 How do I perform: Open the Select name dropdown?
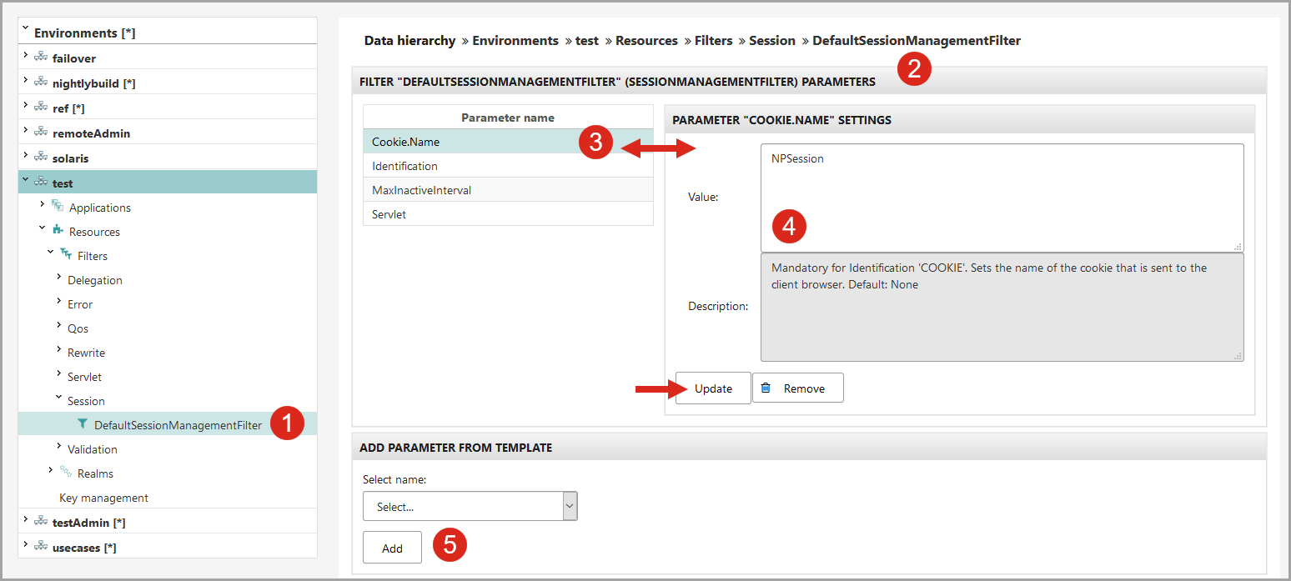click(x=470, y=506)
